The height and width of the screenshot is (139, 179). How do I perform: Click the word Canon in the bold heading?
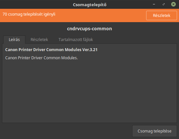pos(11,50)
